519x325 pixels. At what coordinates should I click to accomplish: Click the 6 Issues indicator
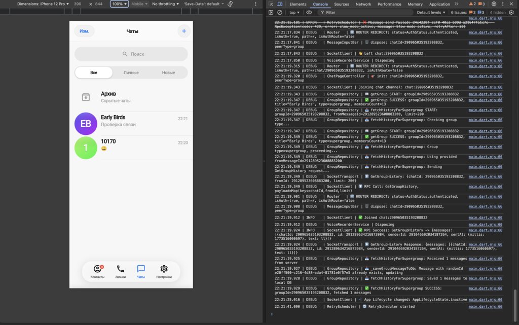[467, 12]
